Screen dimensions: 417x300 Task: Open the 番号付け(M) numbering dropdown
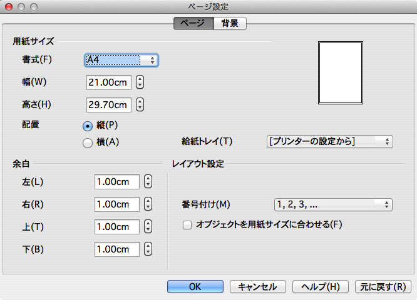[x=333, y=204]
